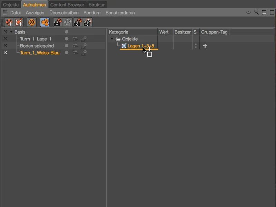Select the Aufnahmen tab
276x207 pixels.
pos(34,5)
